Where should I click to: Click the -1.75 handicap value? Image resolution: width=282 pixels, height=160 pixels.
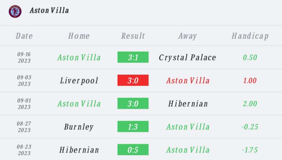[250, 150]
